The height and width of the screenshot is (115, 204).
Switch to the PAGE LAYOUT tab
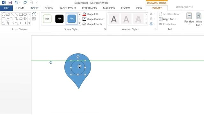coord(68,8)
